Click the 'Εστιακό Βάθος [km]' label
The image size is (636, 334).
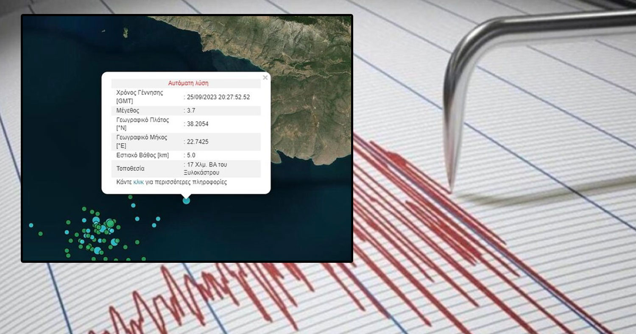coord(142,155)
